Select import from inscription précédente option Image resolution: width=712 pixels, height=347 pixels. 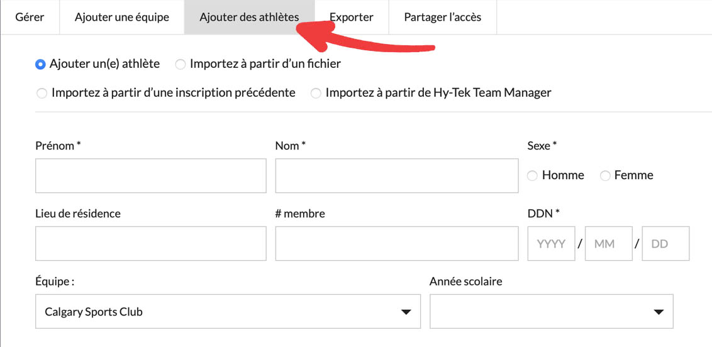[42, 94]
